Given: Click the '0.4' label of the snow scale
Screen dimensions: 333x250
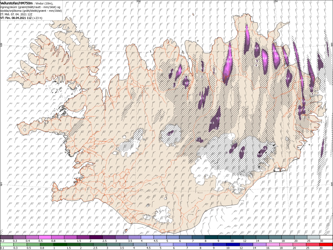Looking at the screenshot, I should point(27,241).
